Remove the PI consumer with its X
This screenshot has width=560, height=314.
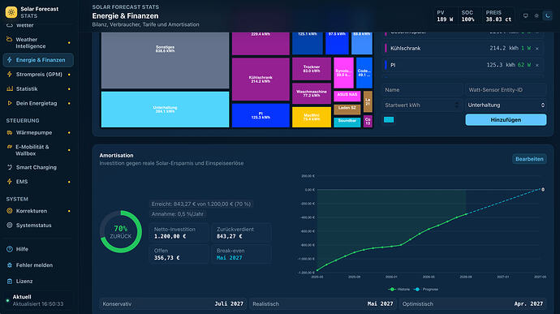coord(537,66)
